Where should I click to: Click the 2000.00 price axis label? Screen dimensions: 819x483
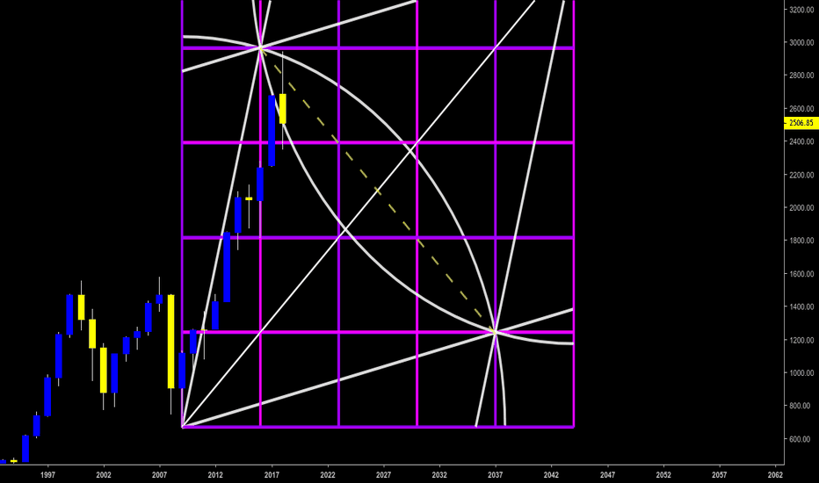(801, 208)
